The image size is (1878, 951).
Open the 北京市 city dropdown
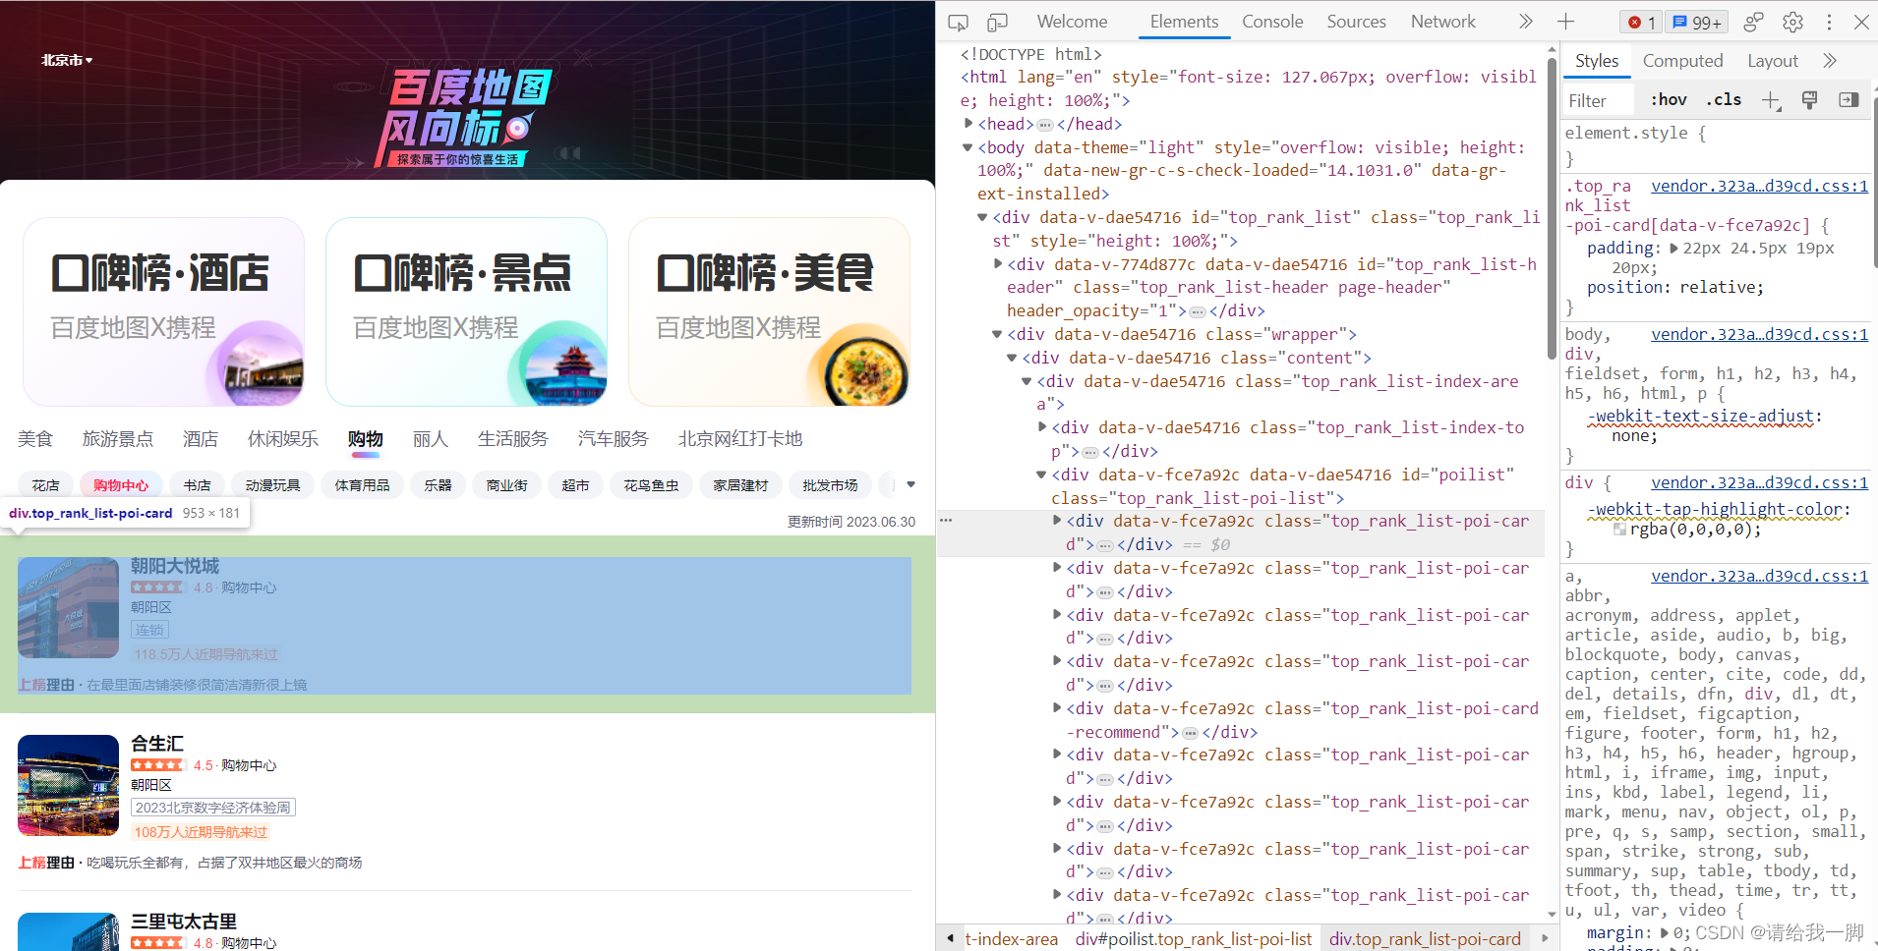pyautogui.click(x=67, y=61)
